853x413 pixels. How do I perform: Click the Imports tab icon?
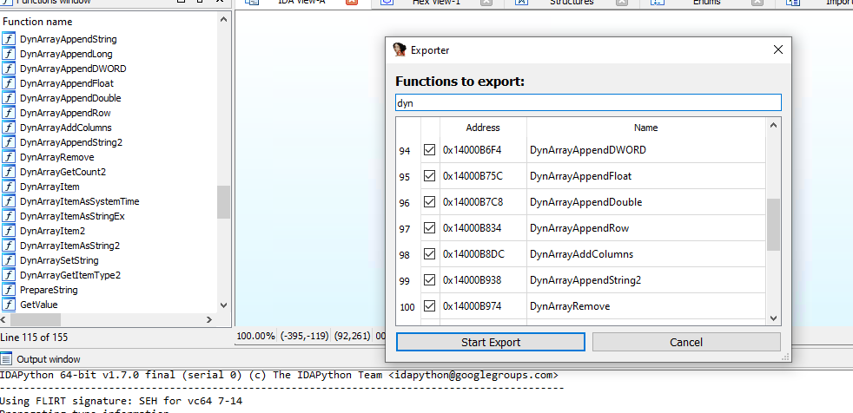[x=792, y=3]
